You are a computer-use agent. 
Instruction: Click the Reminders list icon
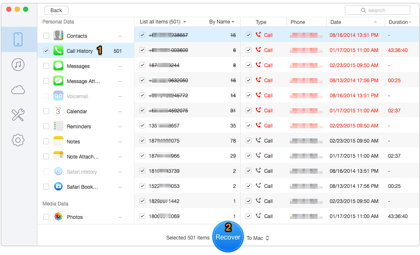pyautogui.click(x=58, y=126)
